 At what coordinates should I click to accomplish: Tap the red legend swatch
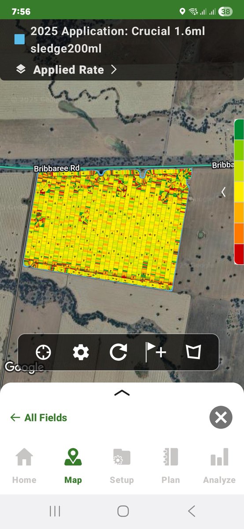[239, 254]
